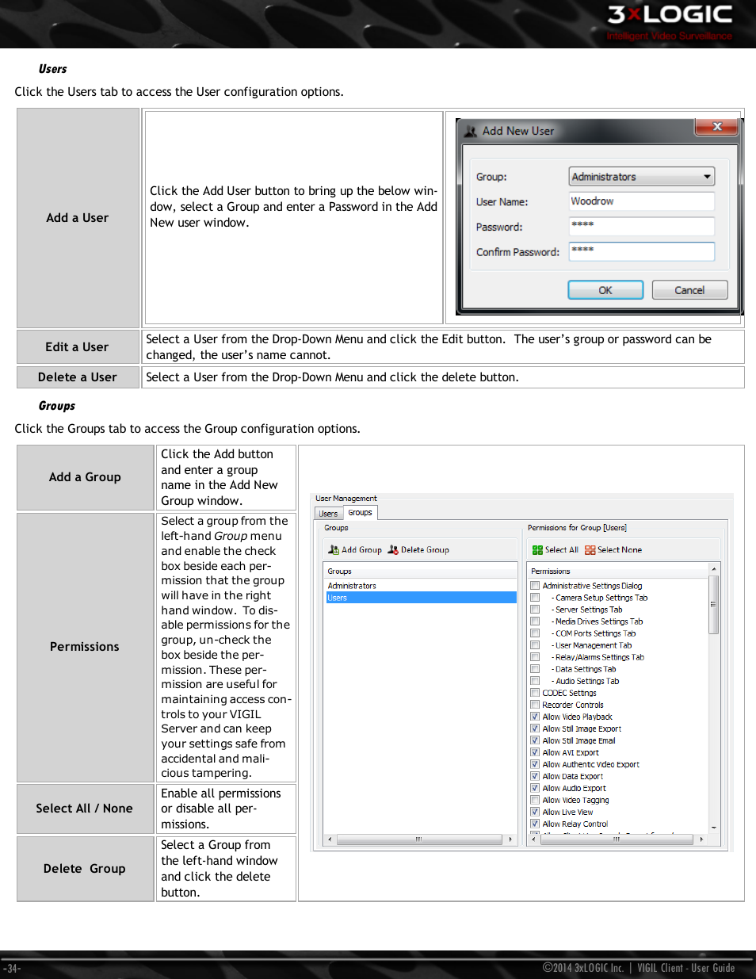Screen dimensions: 756x979
Task: Uncheck Allow Audio Export checkbox
Action: pos(535,788)
